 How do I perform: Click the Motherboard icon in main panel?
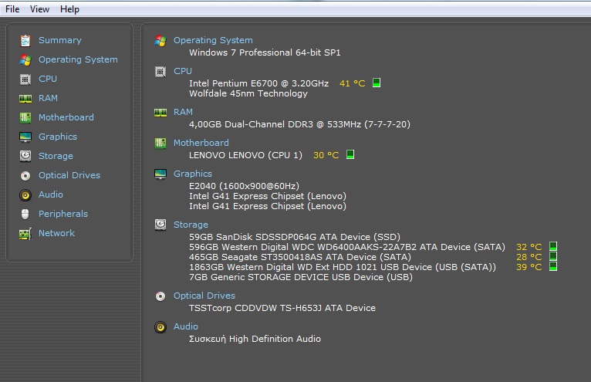click(x=160, y=144)
